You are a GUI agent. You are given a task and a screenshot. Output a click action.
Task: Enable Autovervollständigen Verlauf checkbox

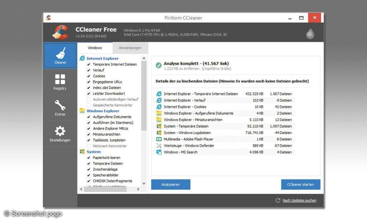[x=89, y=99]
